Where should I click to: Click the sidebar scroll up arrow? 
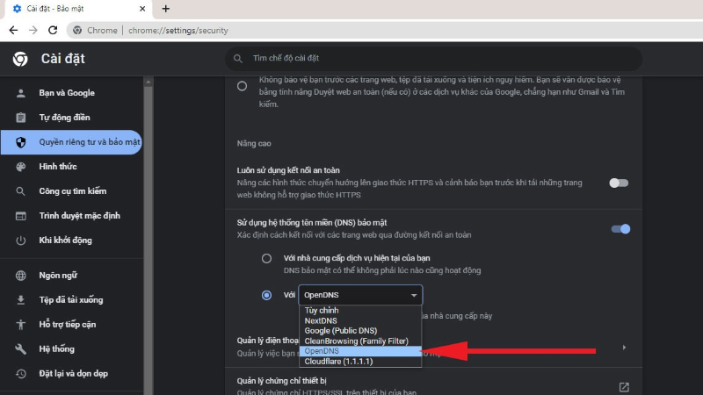(148, 82)
